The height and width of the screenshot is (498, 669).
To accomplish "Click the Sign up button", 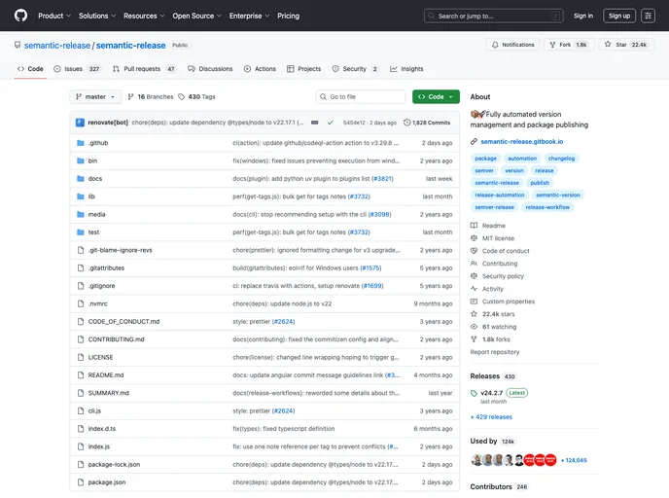I will (x=619, y=16).
